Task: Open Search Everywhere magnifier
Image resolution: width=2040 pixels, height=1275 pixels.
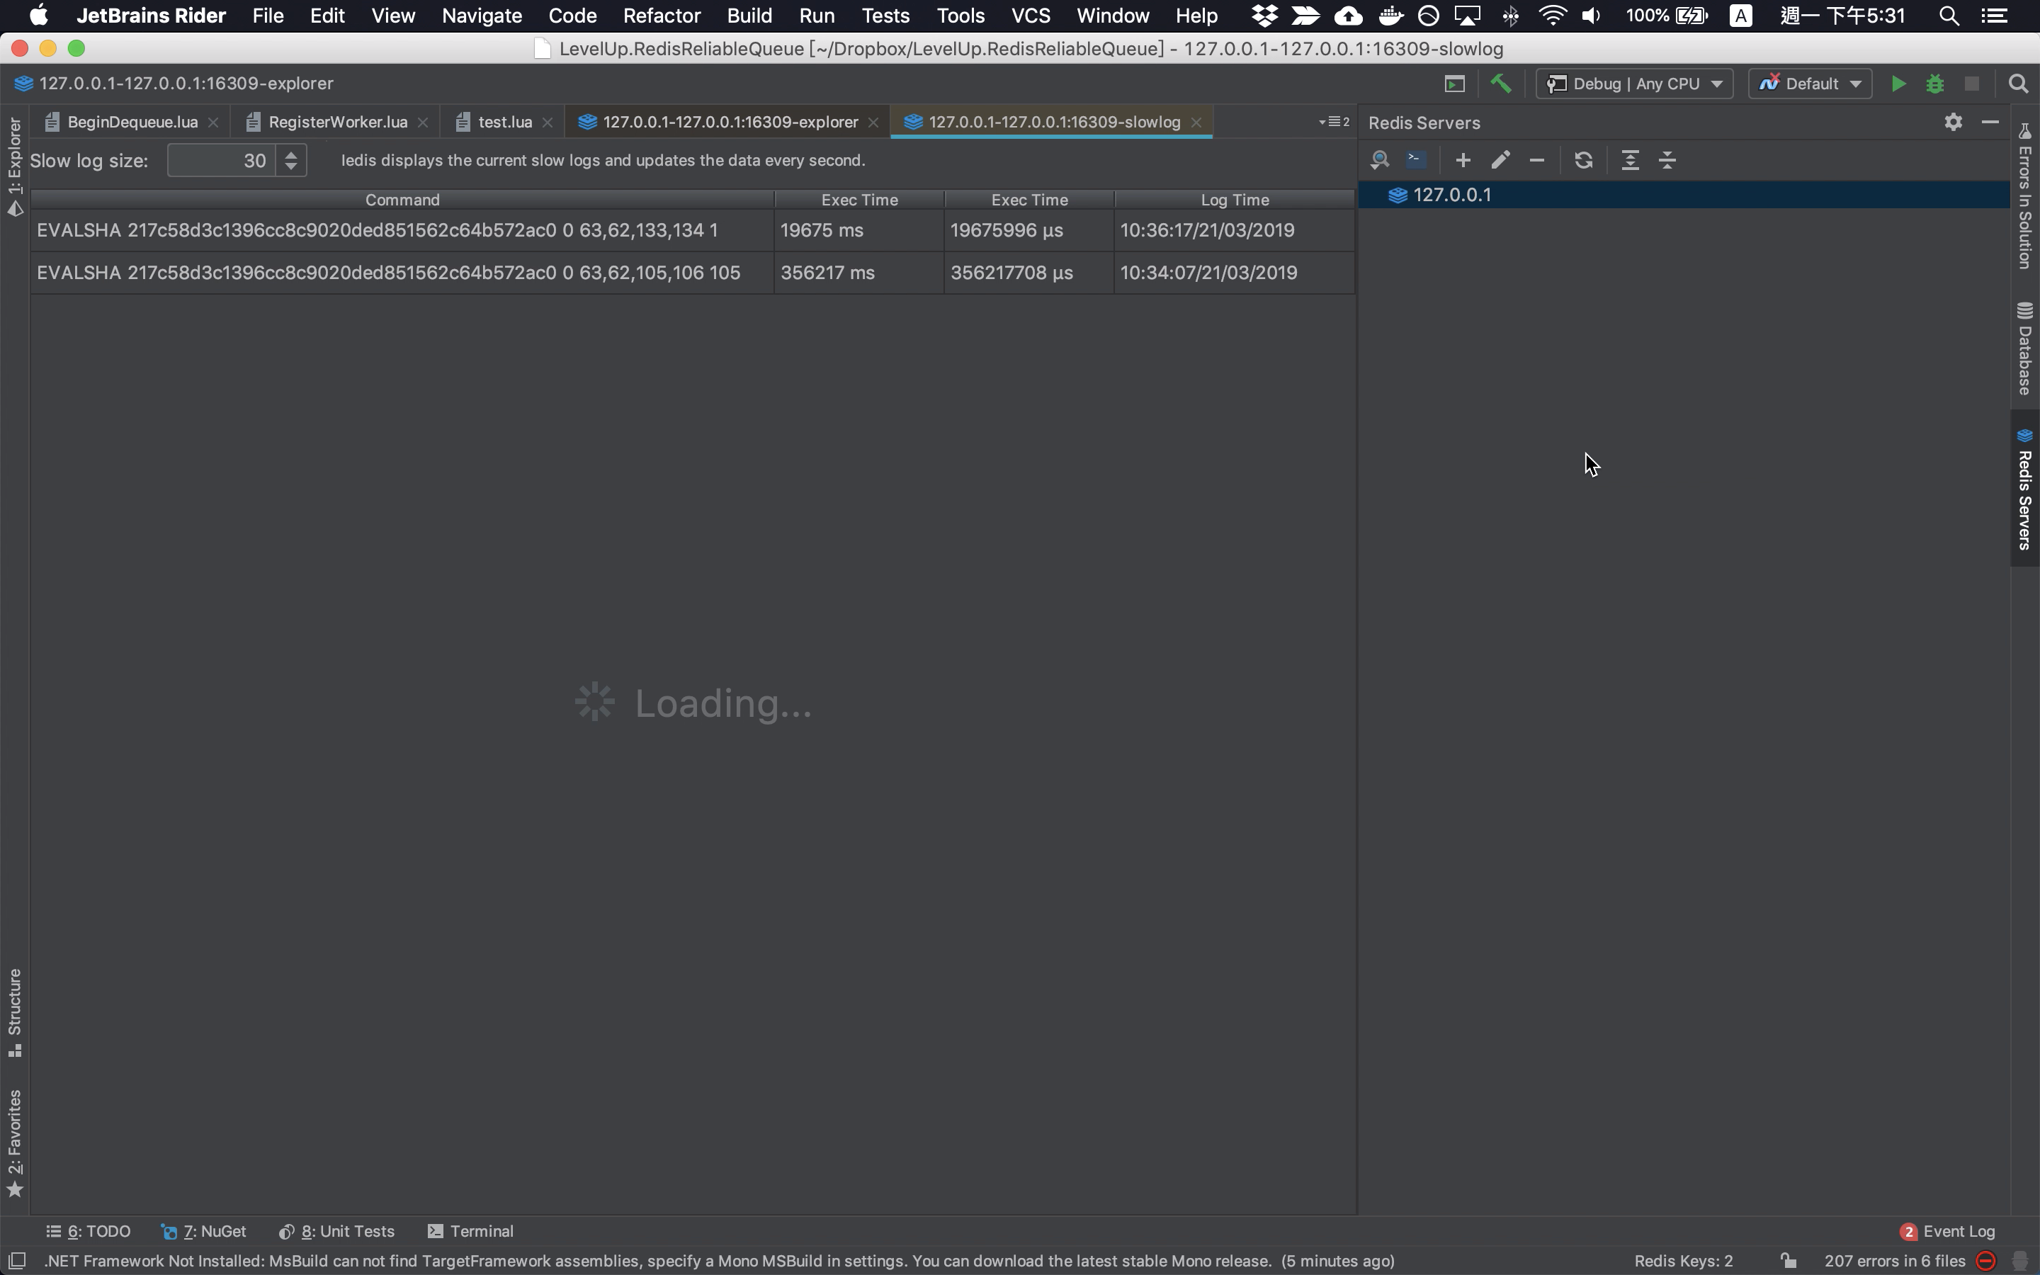Action: click(2018, 84)
